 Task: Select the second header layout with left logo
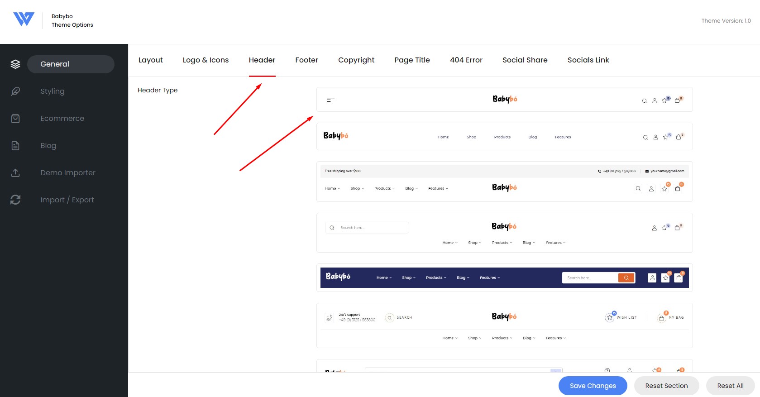[x=504, y=137]
